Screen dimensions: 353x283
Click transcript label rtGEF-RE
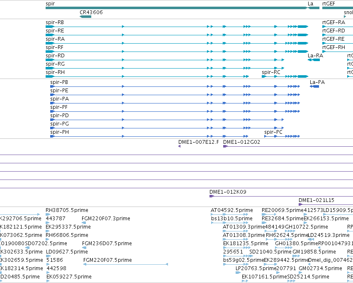(334, 39)
